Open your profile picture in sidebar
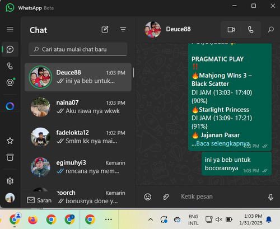 point(10,198)
